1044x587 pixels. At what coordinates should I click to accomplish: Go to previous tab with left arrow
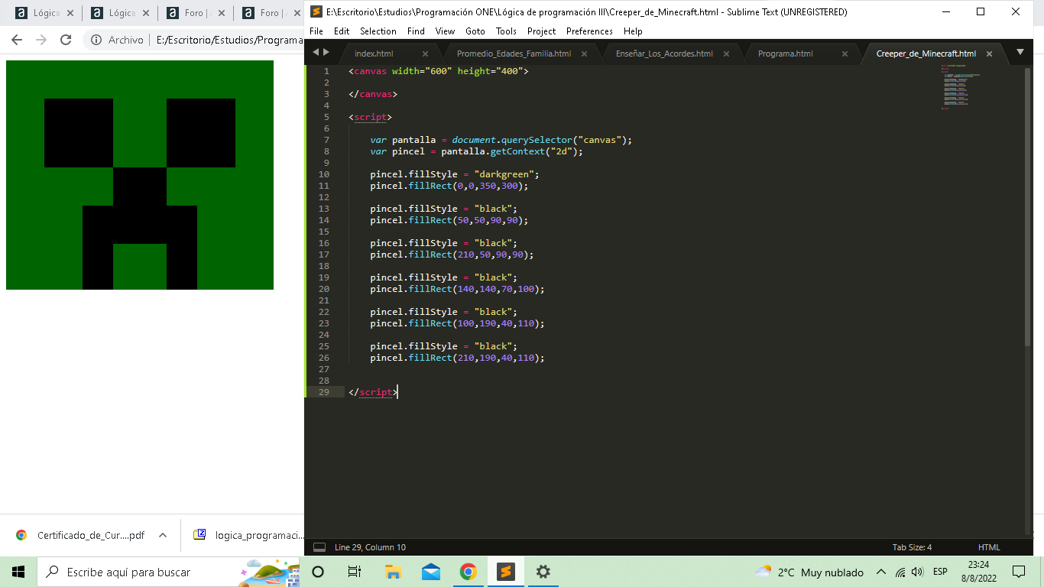pos(315,52)
